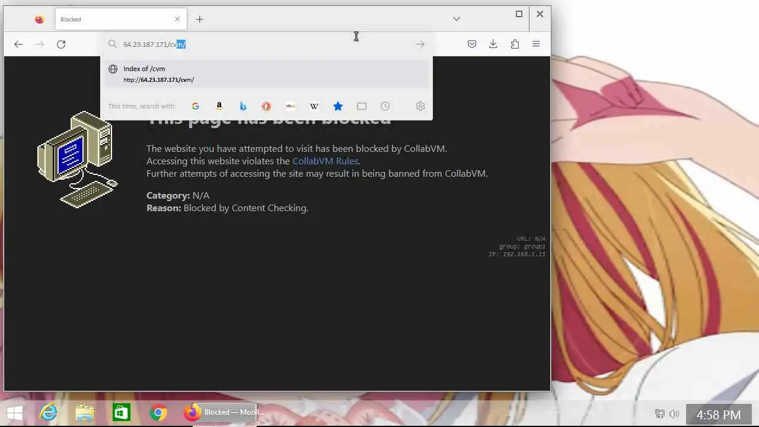This screenshot has height=427, width=759.
Task: Close the Blocked tab
Action: pyautogui.click(x=177, y=19)
